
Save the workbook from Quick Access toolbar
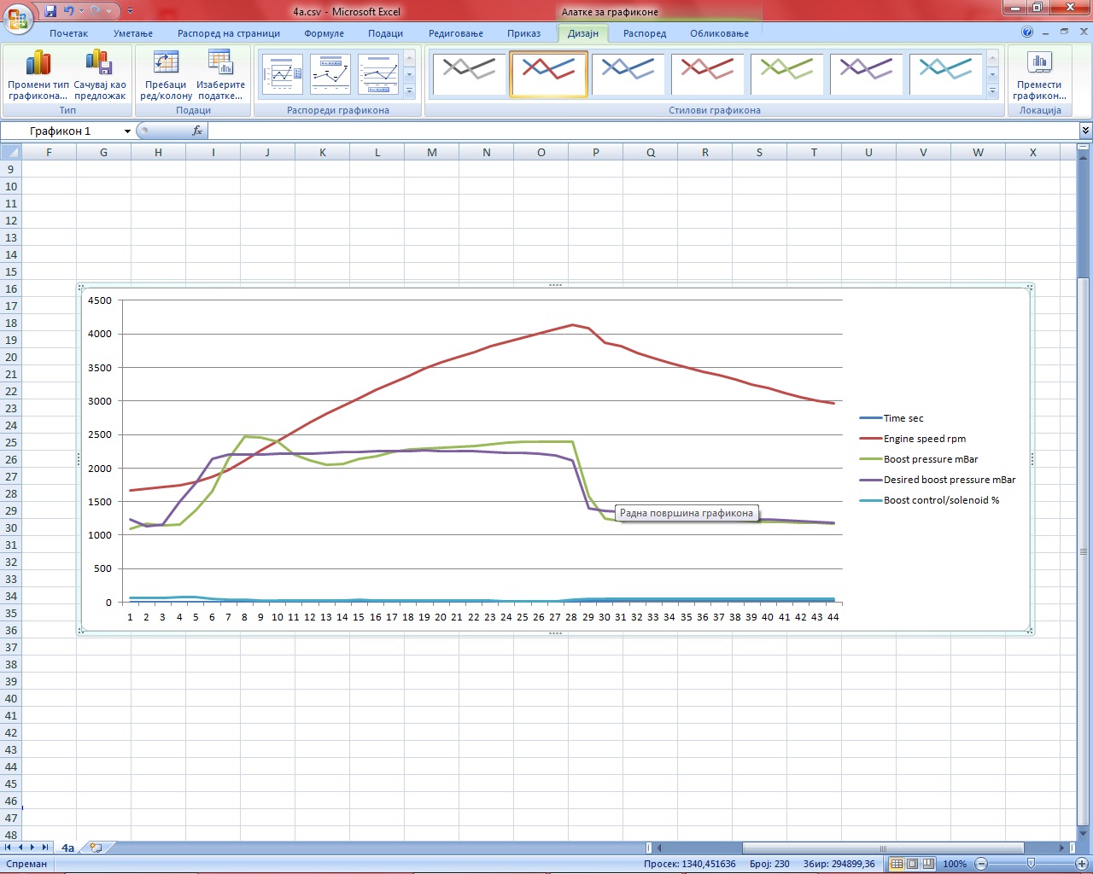pos(50,11)
